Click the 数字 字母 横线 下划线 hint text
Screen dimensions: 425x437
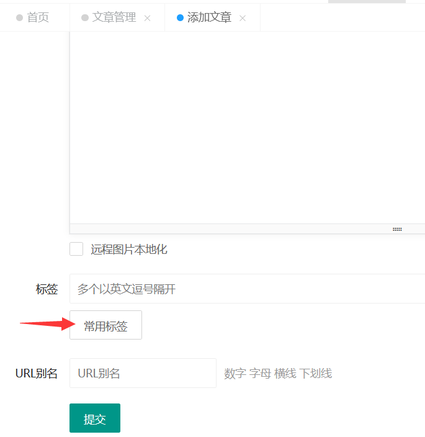click(x=278, y=374)
